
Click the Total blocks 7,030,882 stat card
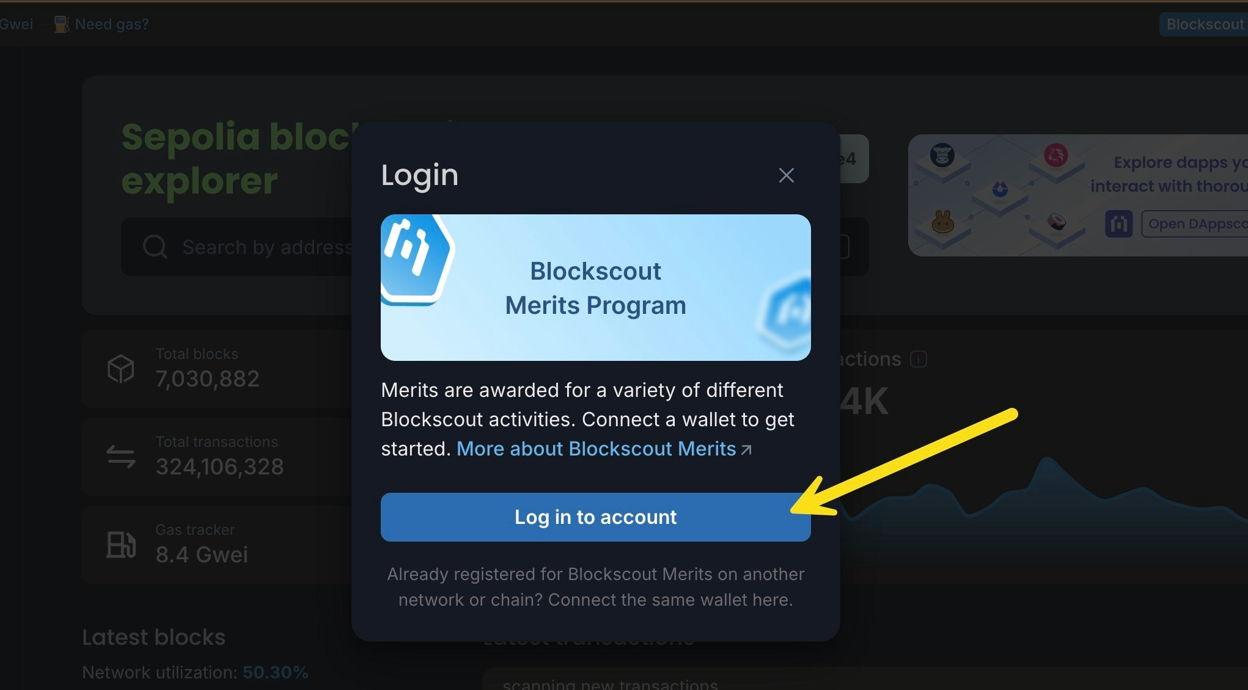[217, 369]
